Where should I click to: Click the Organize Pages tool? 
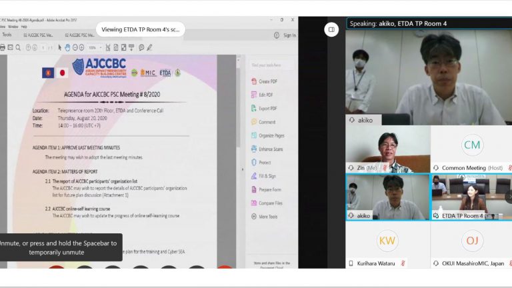pyautogui.click(x=271, y=135)
